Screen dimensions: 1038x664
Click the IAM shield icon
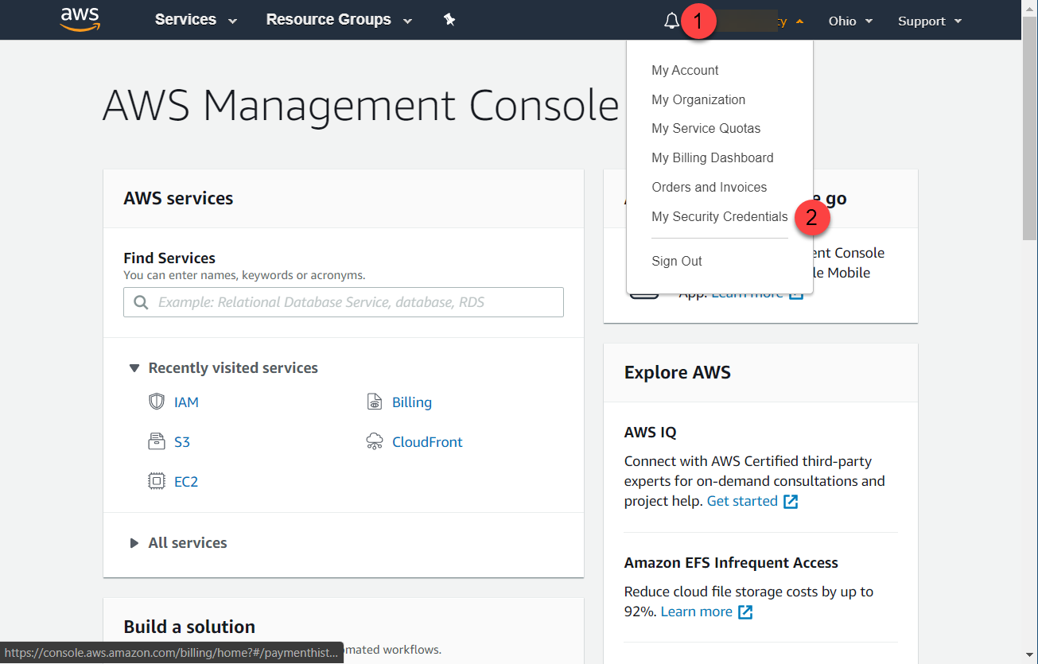[157, 402]
